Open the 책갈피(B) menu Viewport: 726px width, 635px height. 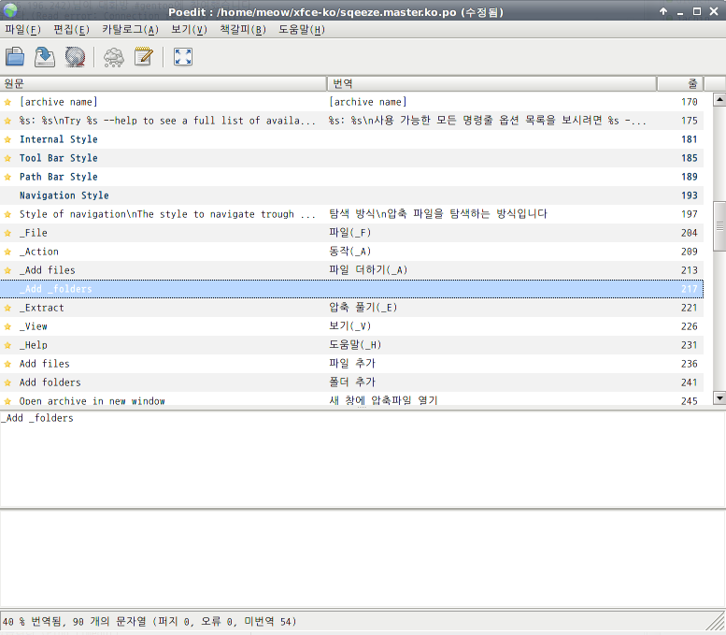(242, 30)
